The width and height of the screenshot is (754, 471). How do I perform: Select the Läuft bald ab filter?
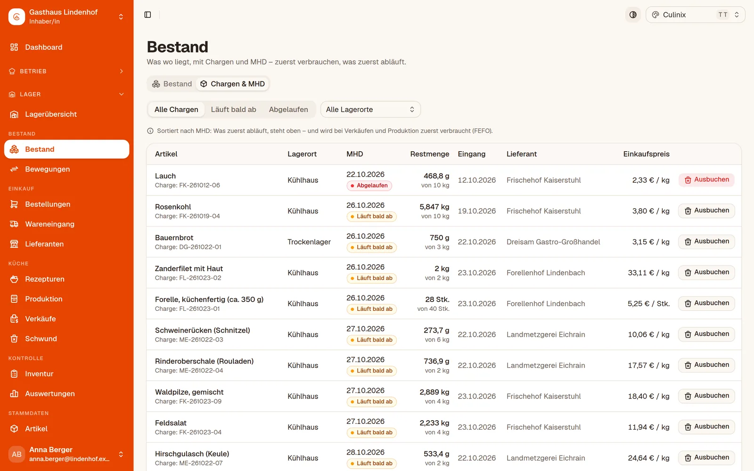[x=233, y=109]
